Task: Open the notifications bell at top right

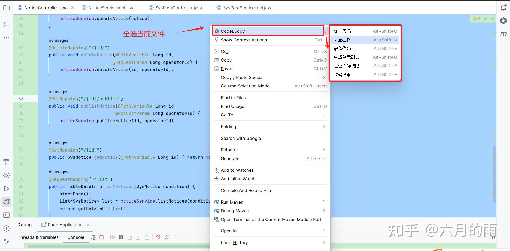Action: [503, 7]
